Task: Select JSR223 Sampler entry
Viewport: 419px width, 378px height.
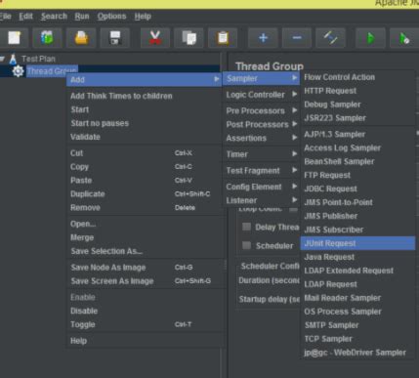Action: tap(357, 118)
